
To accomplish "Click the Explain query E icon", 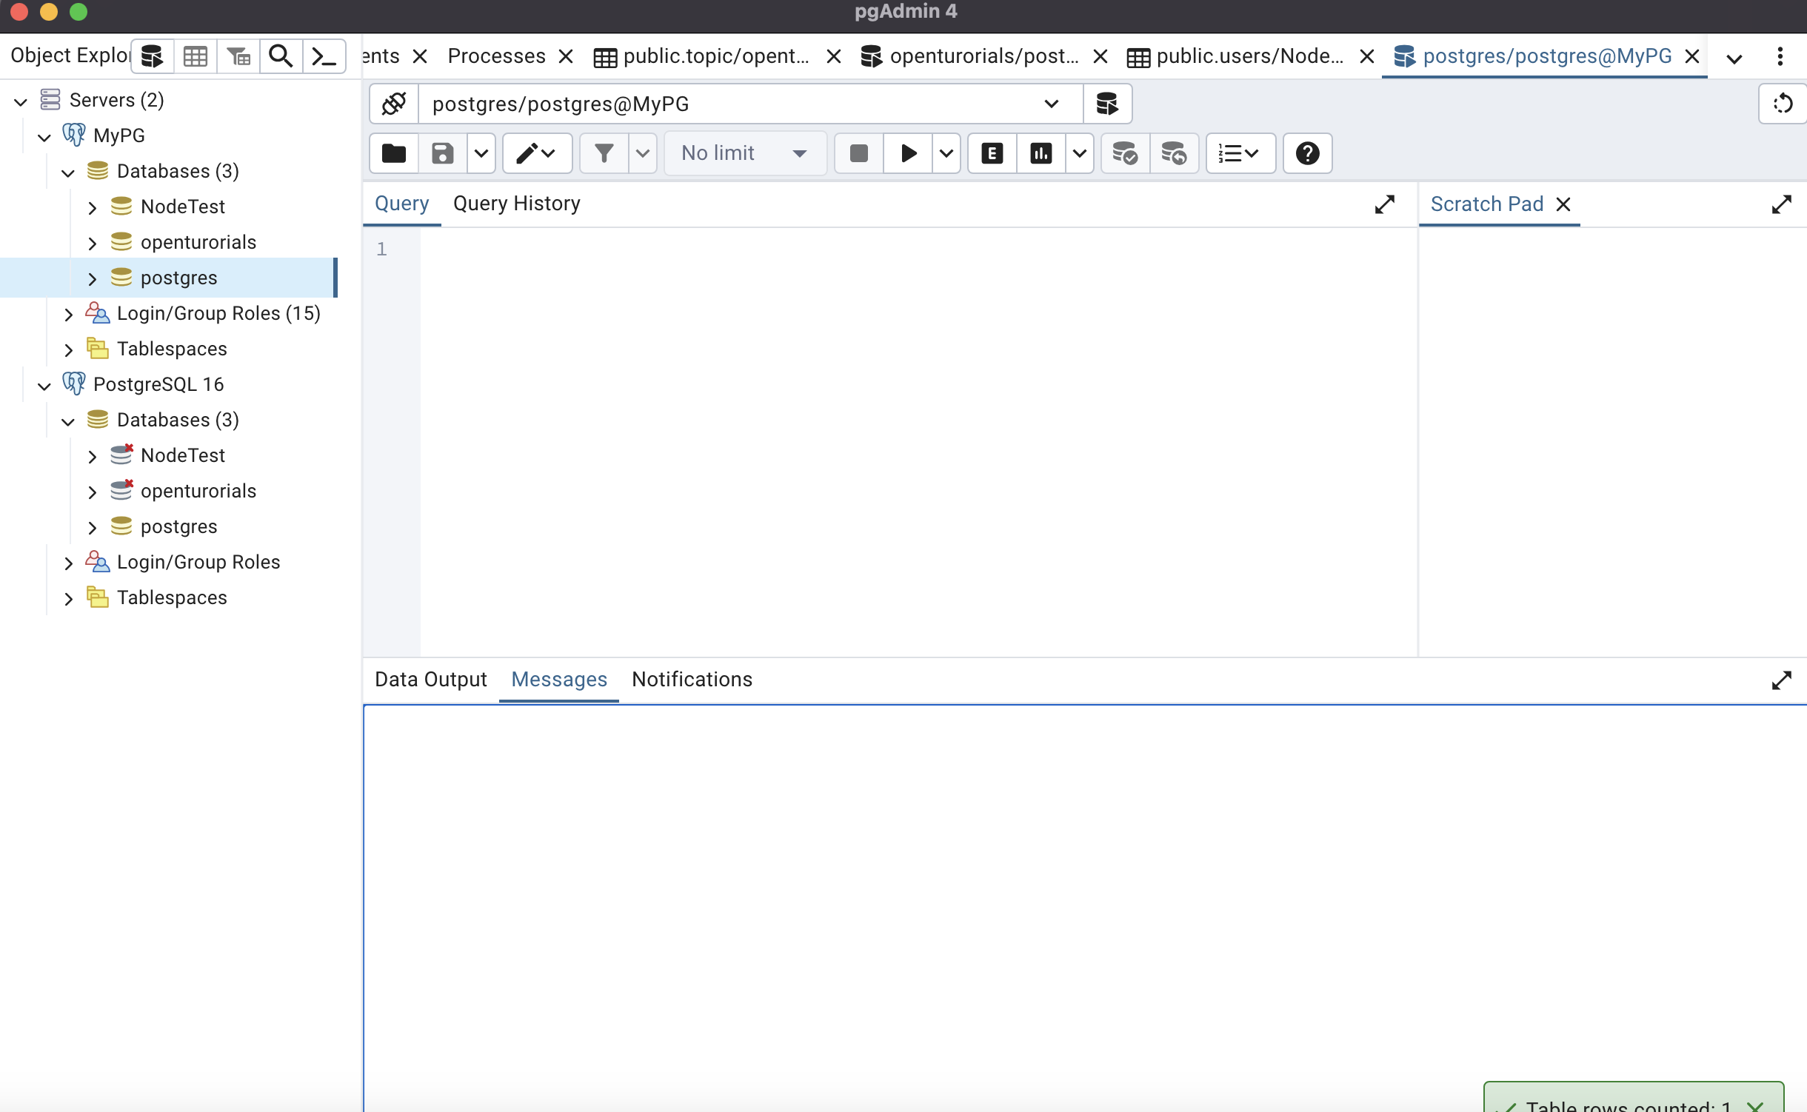I will (992, 153).
